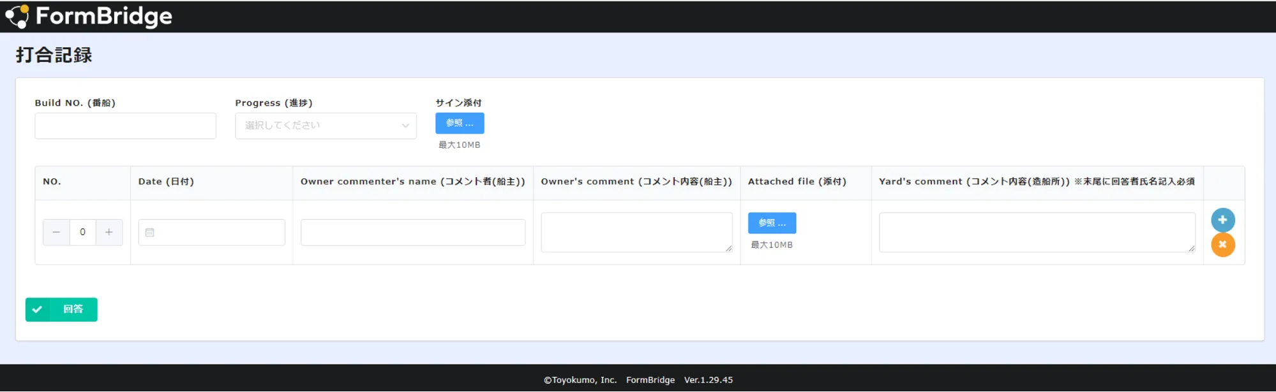Decrease NO. value with minus button

[56, 233]
